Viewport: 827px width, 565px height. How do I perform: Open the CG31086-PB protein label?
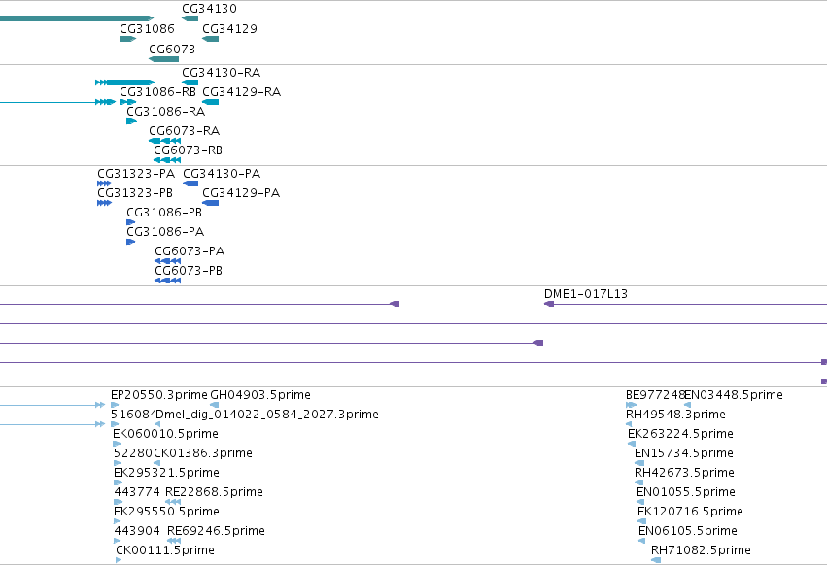(164, 213)
